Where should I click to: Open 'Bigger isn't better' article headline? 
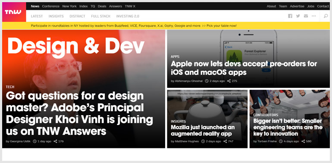point(288,127)
